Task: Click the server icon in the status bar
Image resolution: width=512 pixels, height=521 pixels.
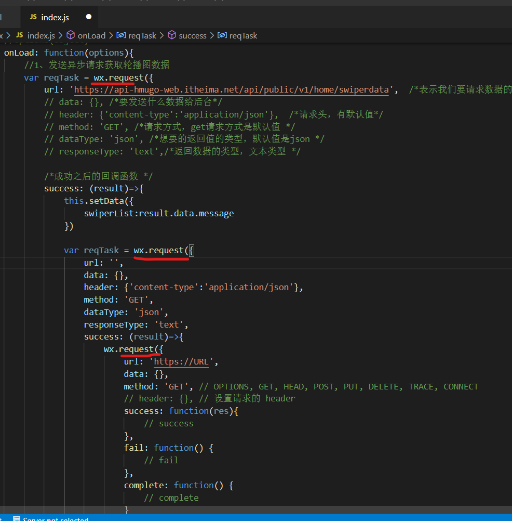Action: click(x=16, y=519)
